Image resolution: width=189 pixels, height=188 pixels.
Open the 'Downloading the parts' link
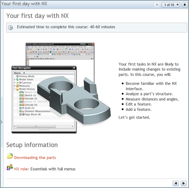(x=35, y=157)
